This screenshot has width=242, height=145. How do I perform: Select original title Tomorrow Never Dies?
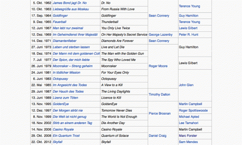[117, 111]
